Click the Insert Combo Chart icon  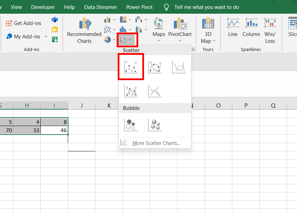[139, 29]
